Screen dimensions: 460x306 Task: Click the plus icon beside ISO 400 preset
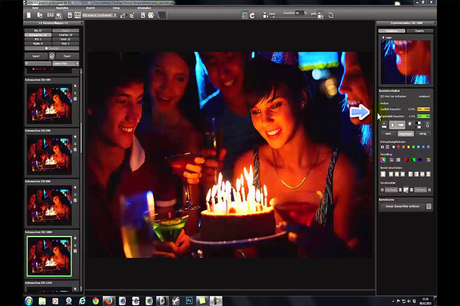point(75,93)
